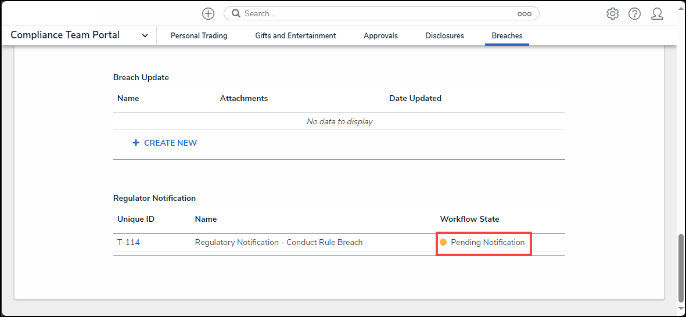Open the user profile icon
The image size is (686, 317).
[x=657, y=14]
